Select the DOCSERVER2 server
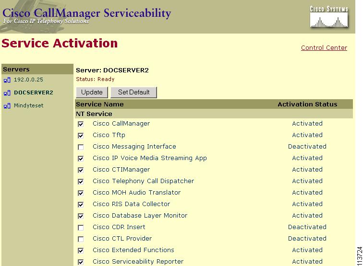 (x=34, y=93)
